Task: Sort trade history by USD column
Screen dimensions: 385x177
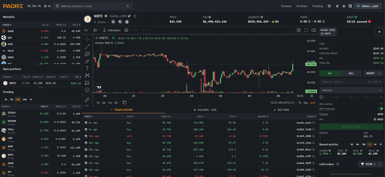Action: pos(201,117)
